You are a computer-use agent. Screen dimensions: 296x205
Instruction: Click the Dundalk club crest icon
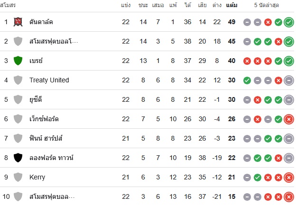[x=18, y=22]
